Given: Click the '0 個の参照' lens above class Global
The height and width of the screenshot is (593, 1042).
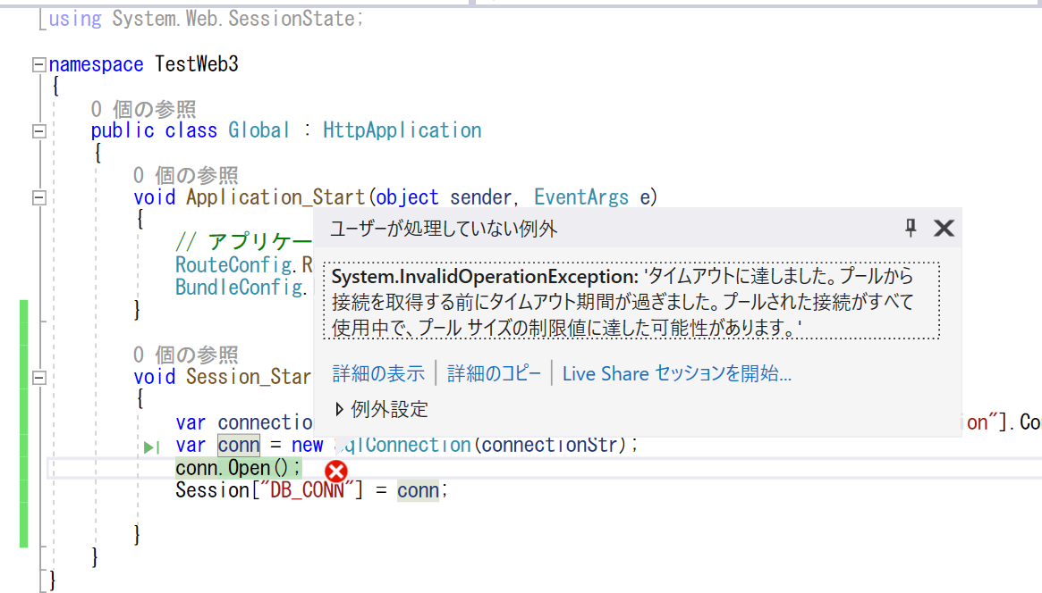Looking at the screenshot, I should [143, 109].
